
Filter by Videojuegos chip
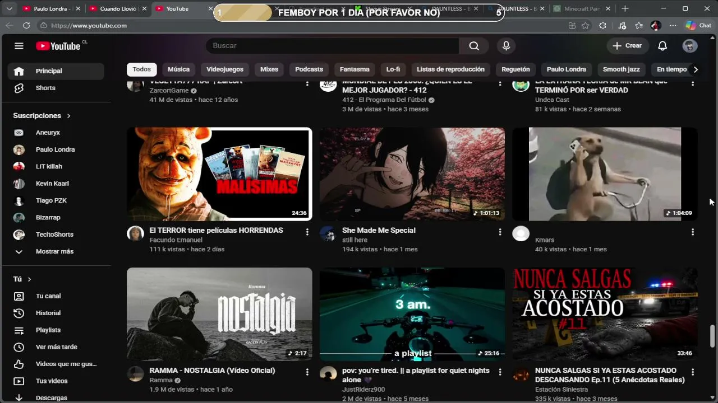225,69
